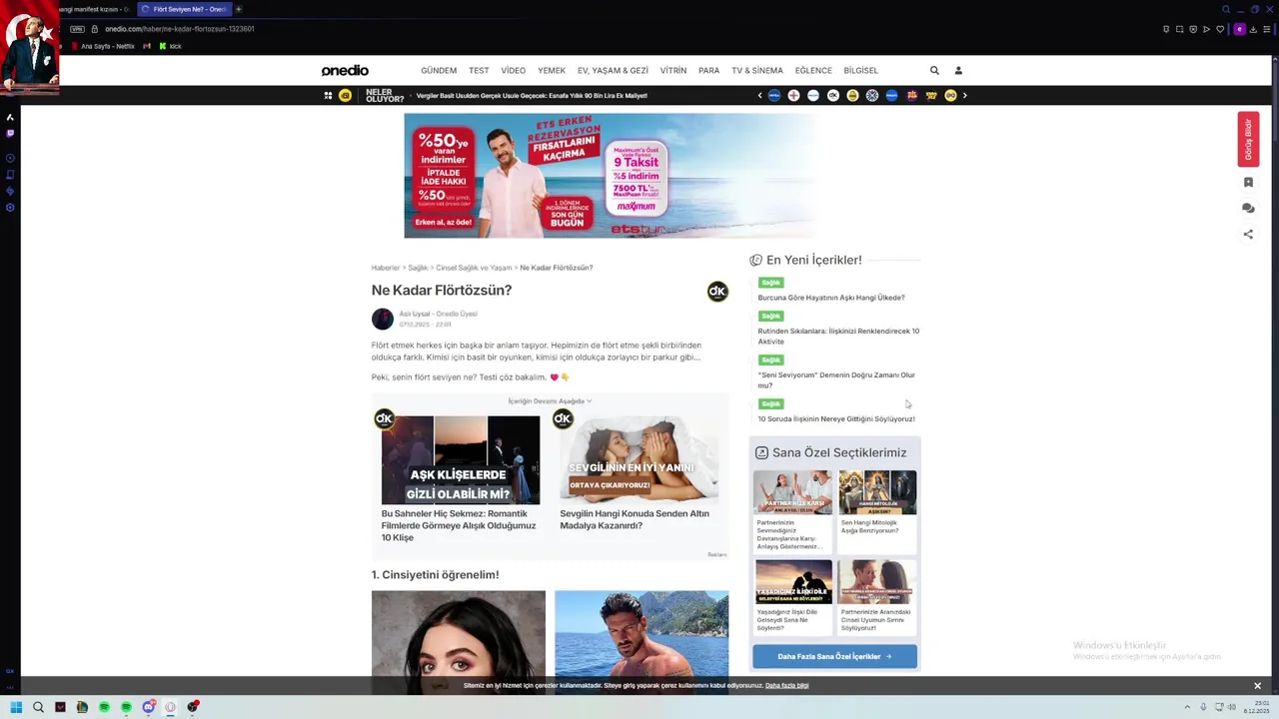Open the VİTRİN menu
Viewport: 1279px width, 719px height.
point(673,71)
